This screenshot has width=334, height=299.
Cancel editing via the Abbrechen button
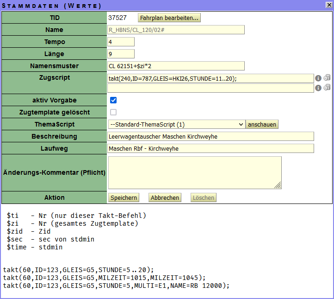point(164,198)
